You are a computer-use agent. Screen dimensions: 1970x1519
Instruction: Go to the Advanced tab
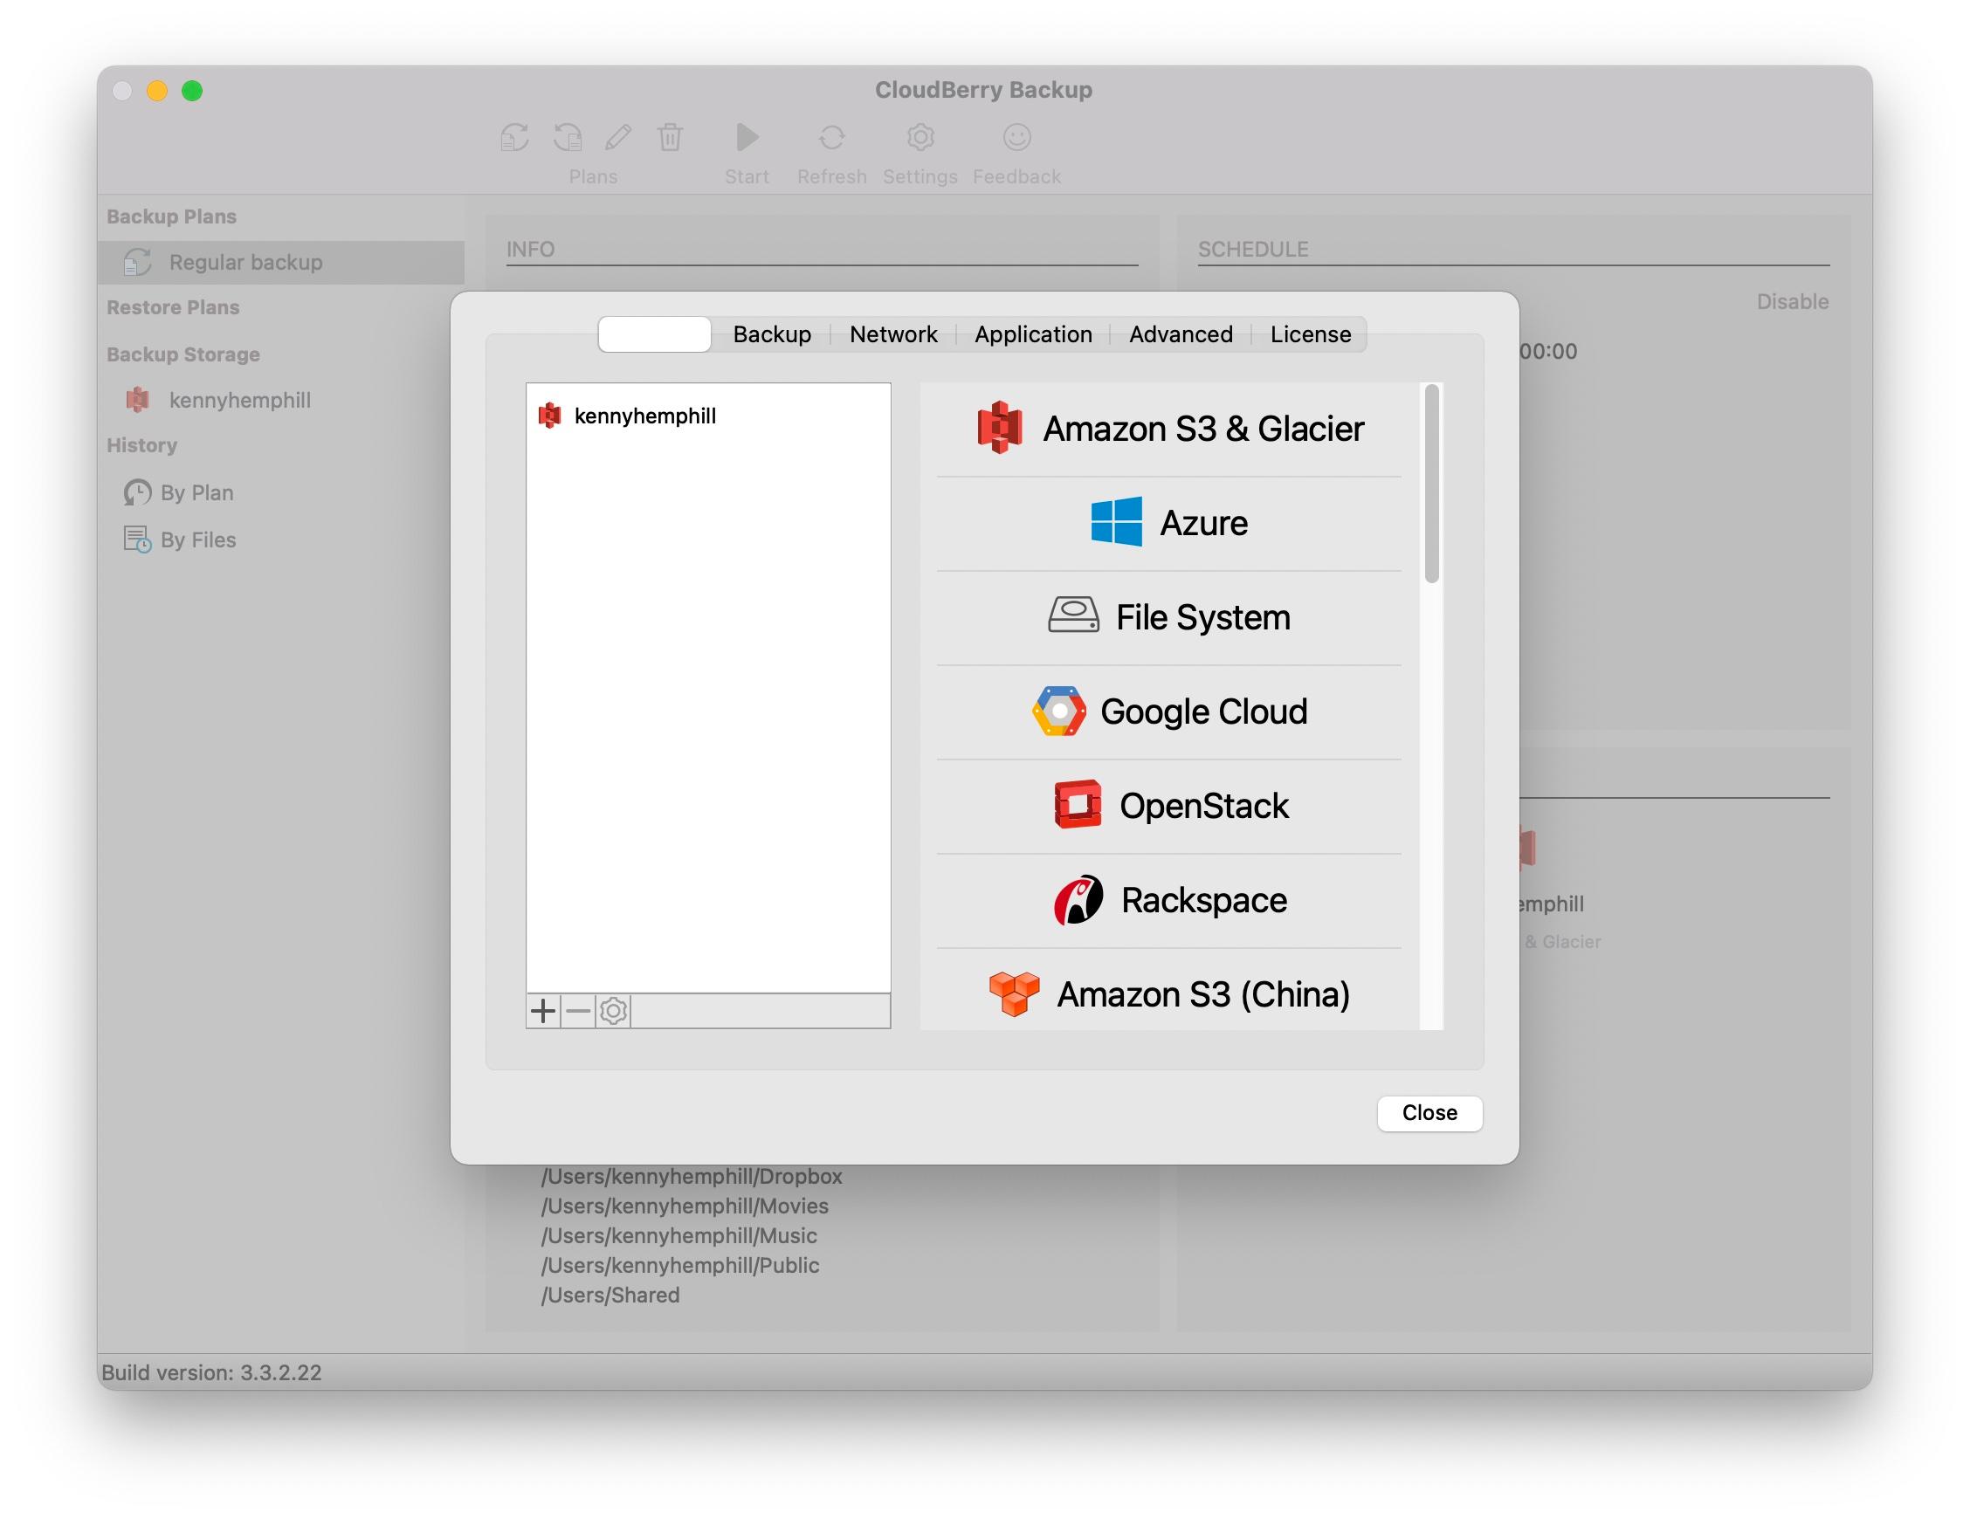[1181, 333]
